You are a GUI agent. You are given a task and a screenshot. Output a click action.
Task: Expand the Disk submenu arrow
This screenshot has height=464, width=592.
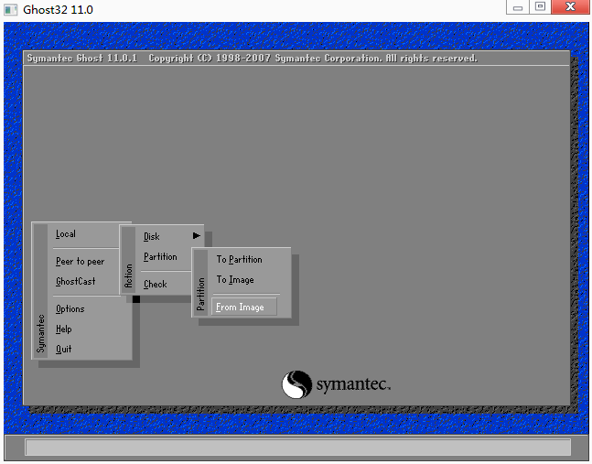(x=197, y=236)
